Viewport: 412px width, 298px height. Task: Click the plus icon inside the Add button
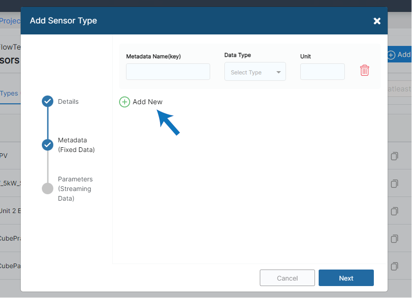coord(391,54)
